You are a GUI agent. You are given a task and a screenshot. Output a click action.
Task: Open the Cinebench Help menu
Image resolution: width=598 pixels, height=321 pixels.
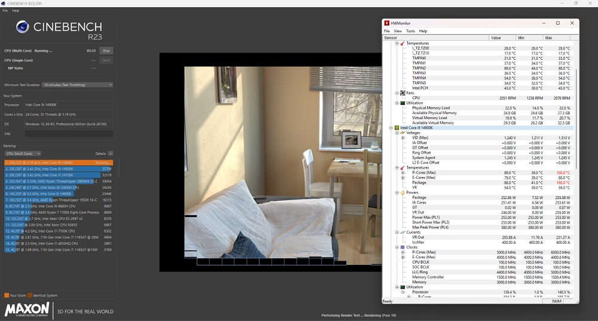click(16, 10)
